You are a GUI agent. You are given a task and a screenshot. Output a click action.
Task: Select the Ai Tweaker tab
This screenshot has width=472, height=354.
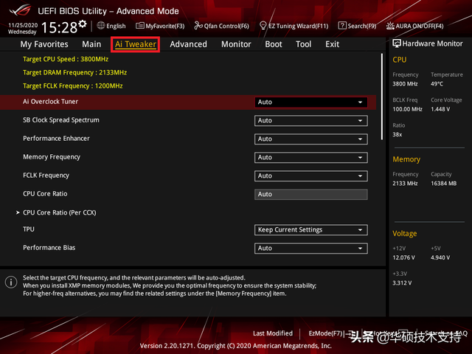click(x=136, y=44)
